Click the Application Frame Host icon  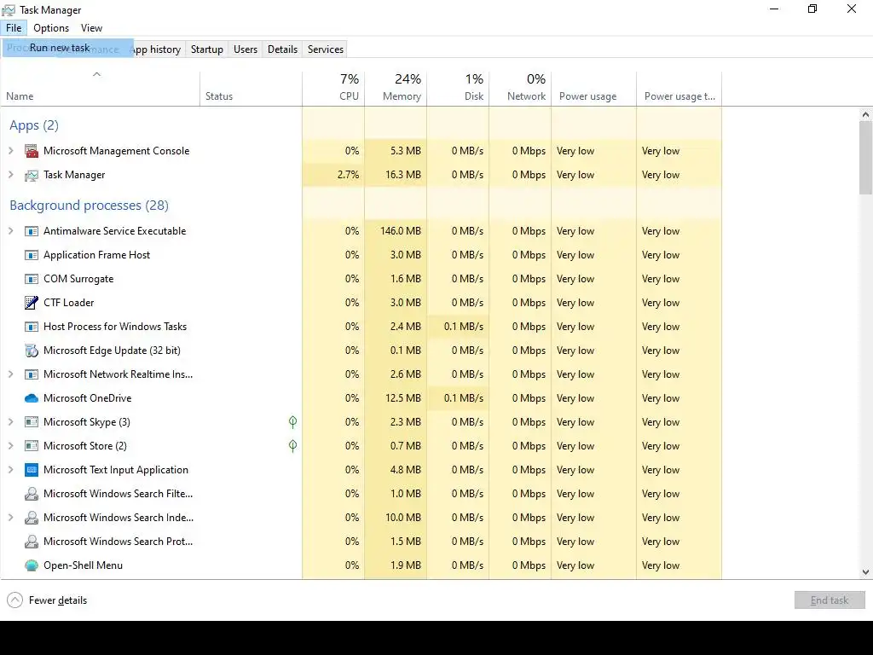[32, 255]
